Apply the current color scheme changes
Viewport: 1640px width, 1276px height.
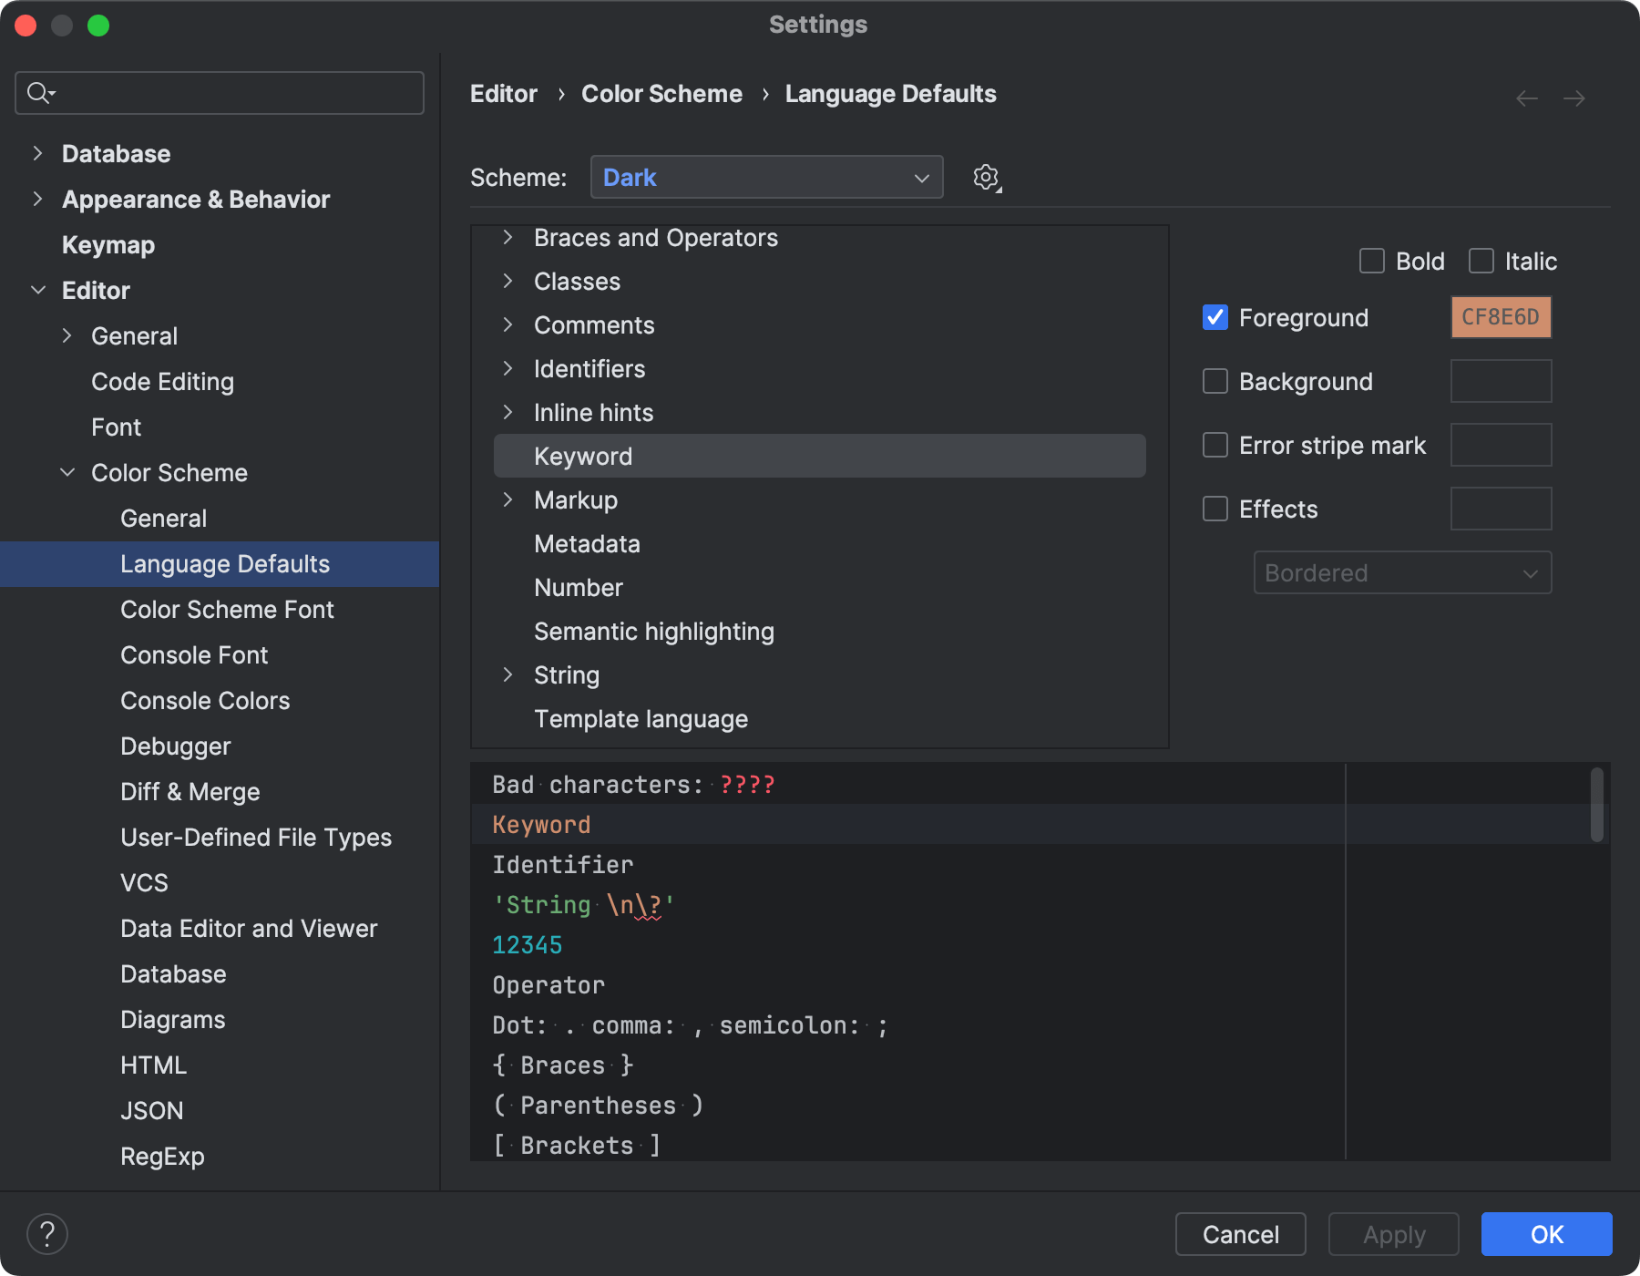coord(1392,1234)
